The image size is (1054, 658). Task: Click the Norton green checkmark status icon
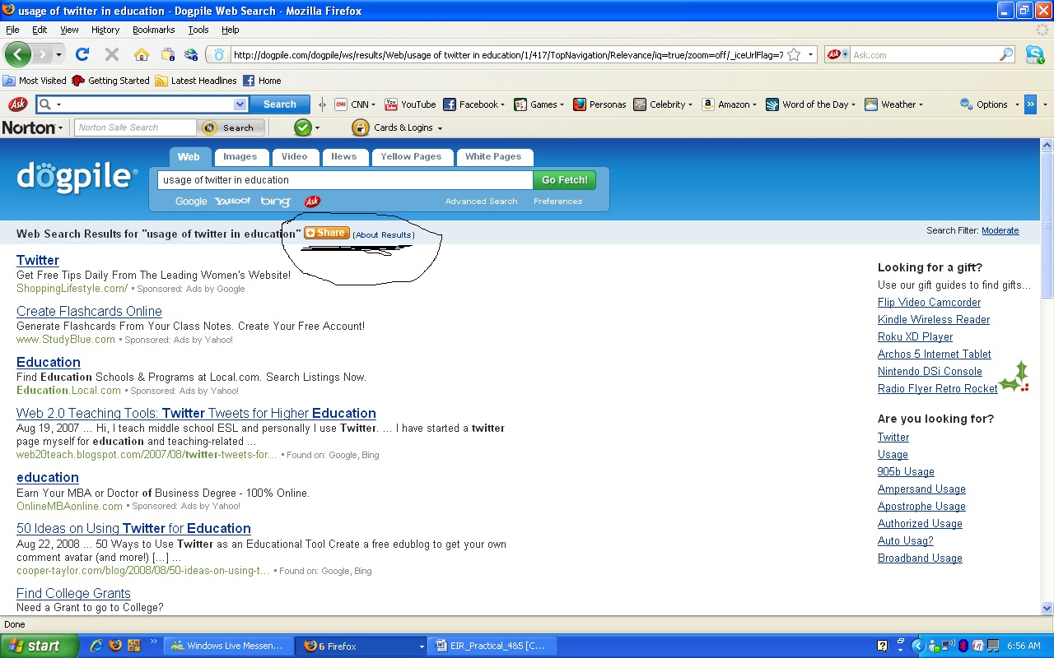point(303,127)
